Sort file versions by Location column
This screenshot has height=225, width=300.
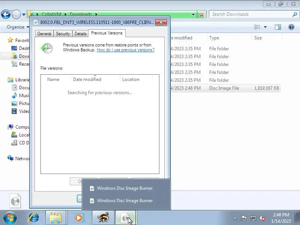(136, 79)
